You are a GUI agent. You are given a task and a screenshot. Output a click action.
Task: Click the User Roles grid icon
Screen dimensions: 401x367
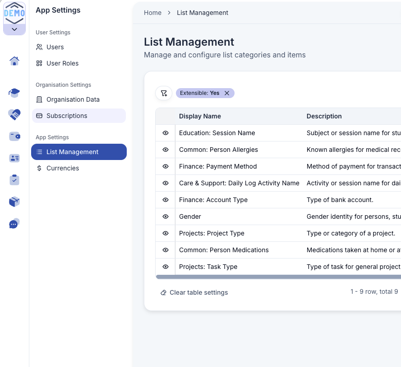tap(39, 63)
